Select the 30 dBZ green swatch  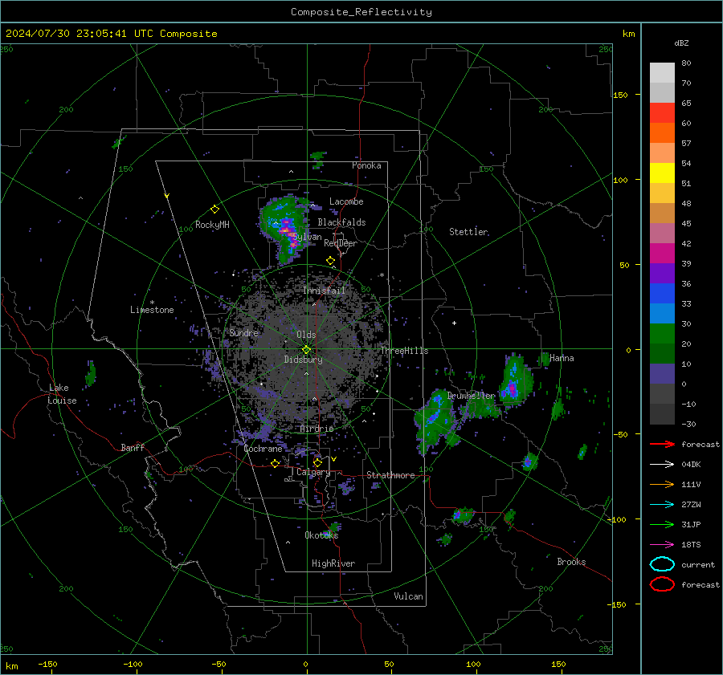click(662, 333)
